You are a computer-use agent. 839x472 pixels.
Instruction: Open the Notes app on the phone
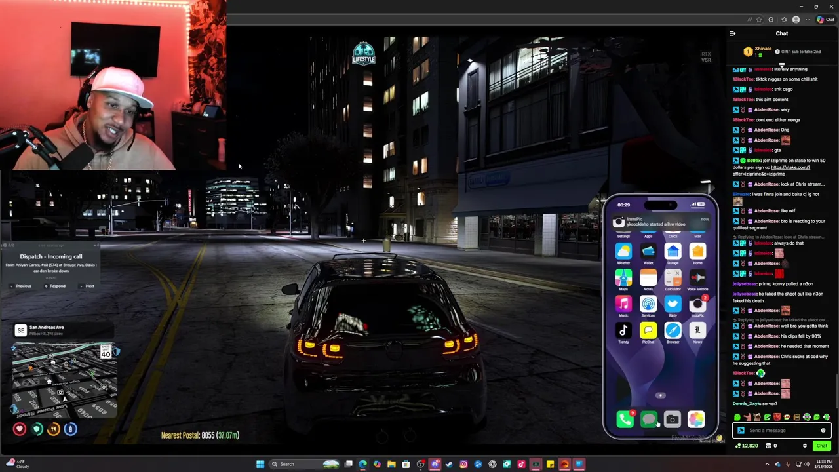[x=648, y=278]
